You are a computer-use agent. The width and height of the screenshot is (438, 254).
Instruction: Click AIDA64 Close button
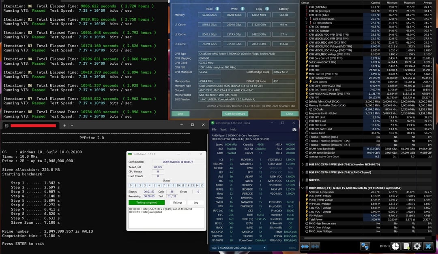pos(290,114)
